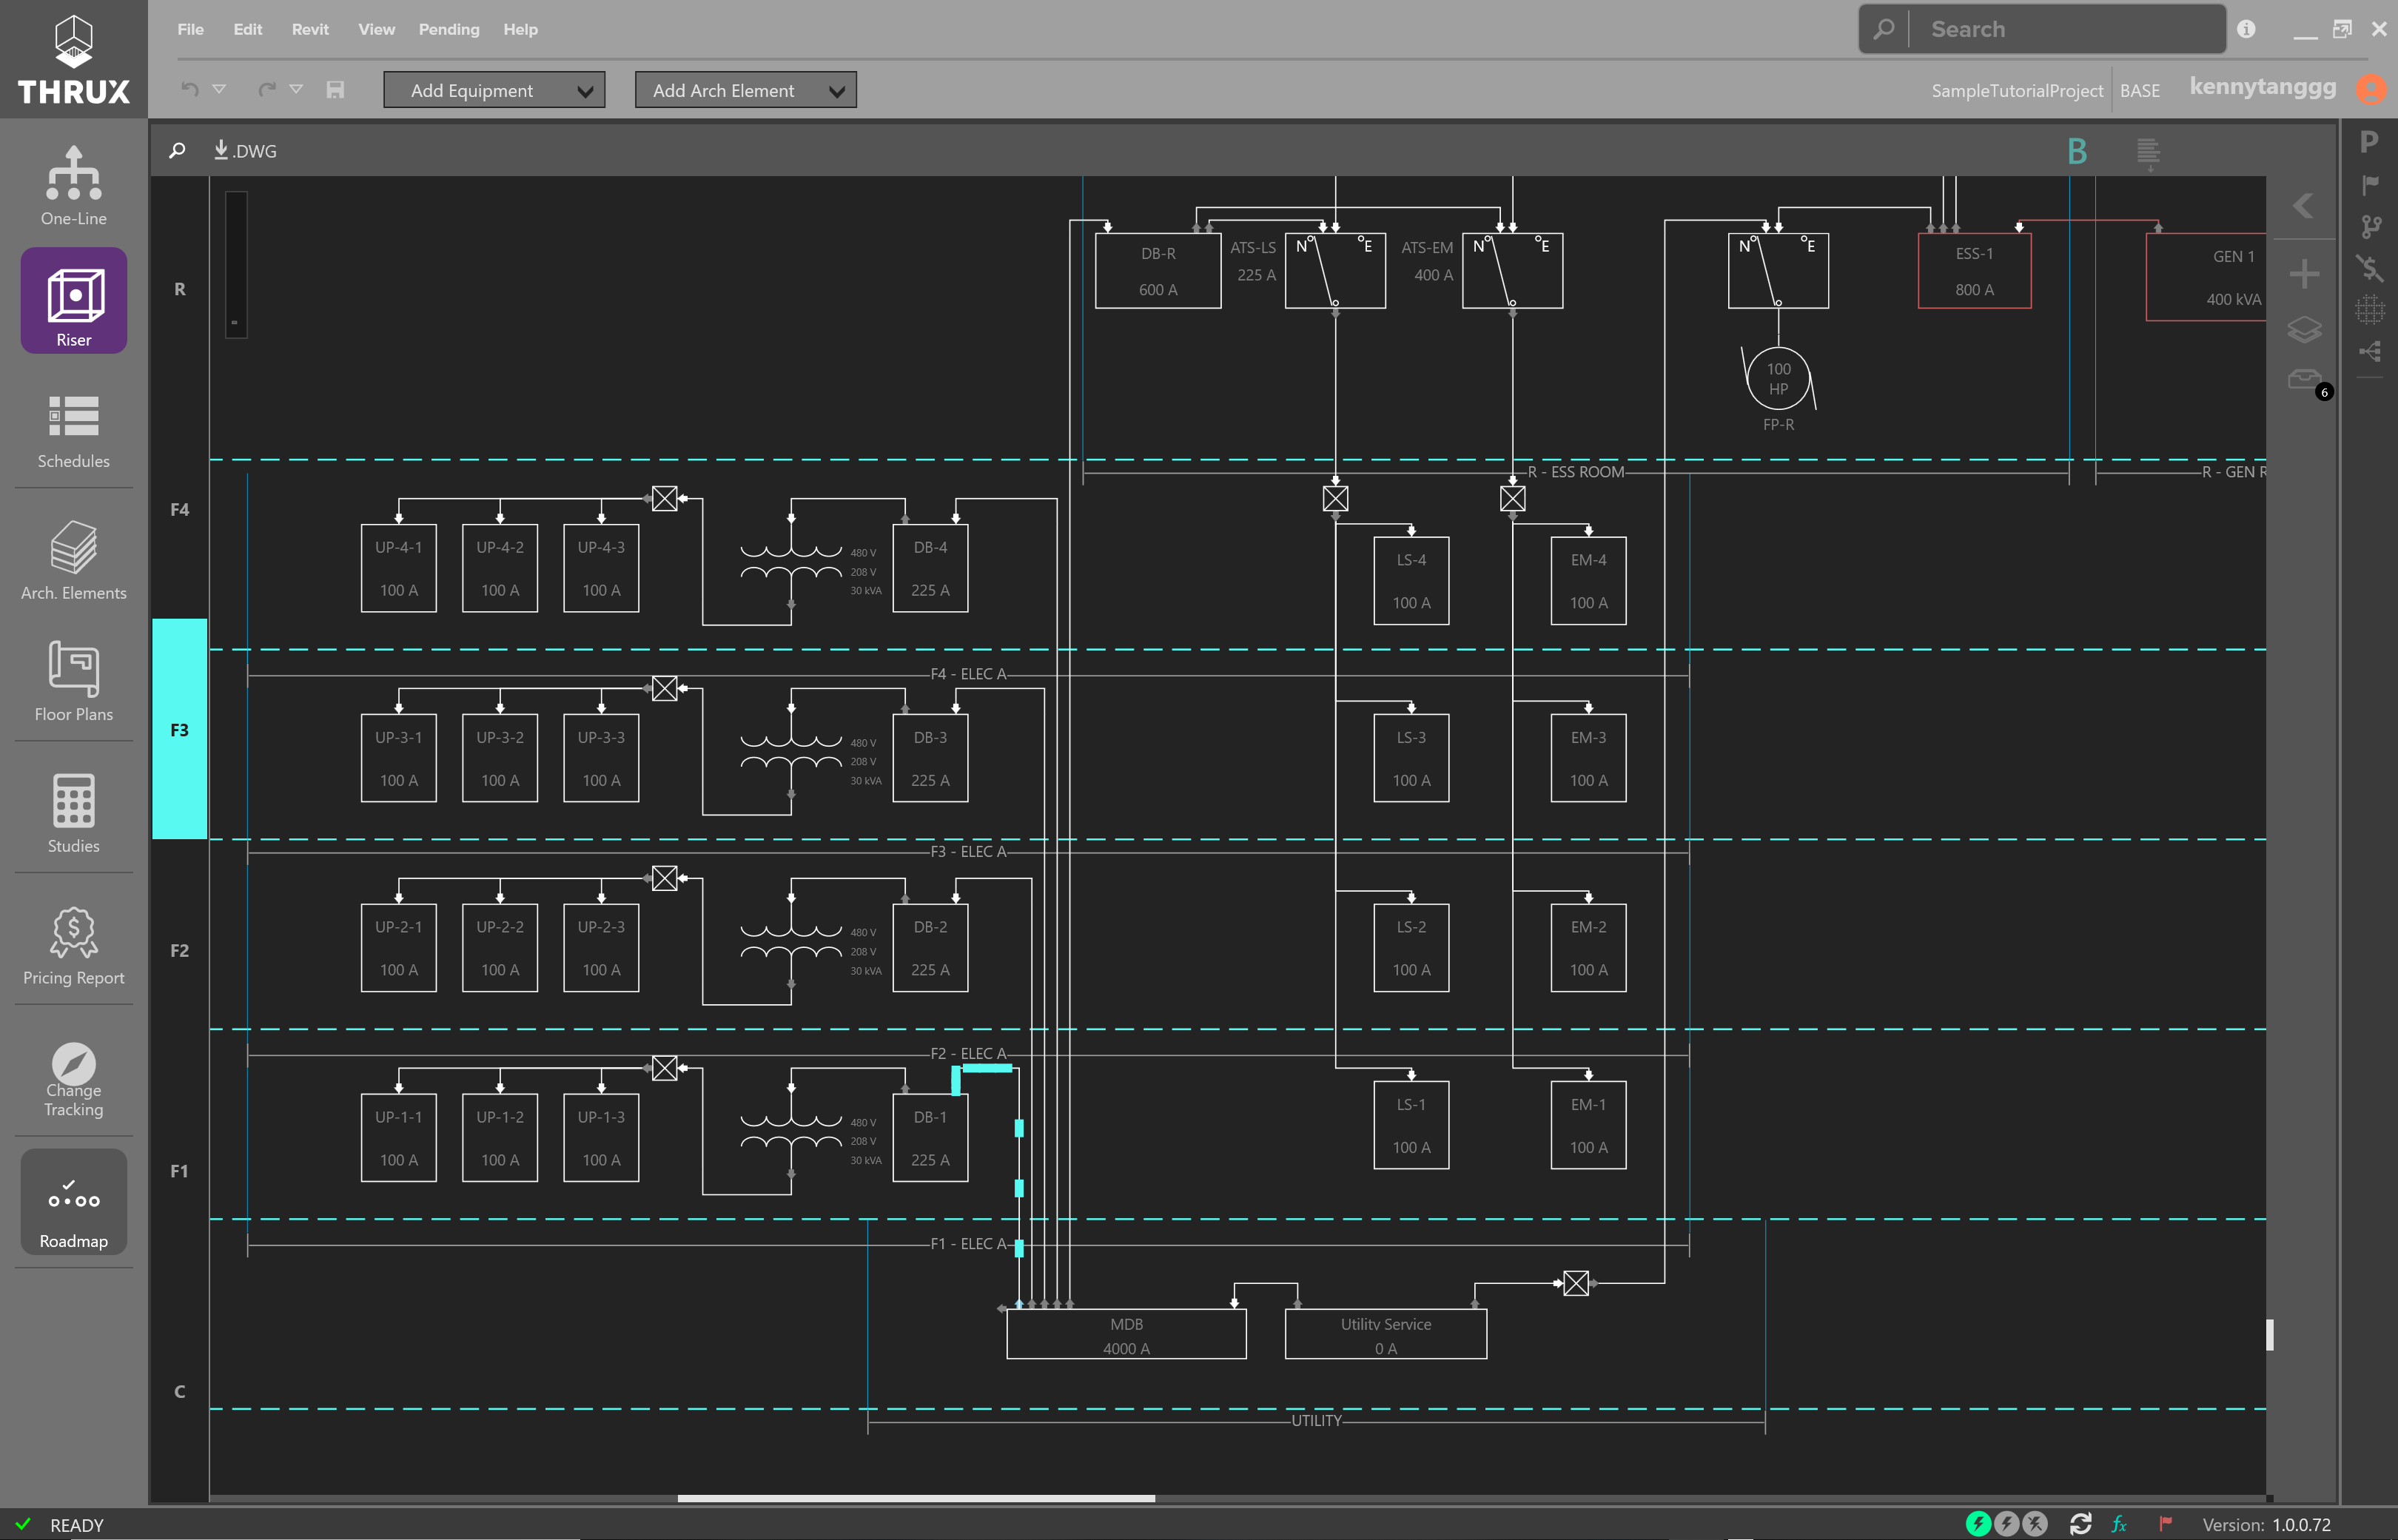This screenshot has width=2398, height=1540.
Task: Open the Pricing Report
Action: pyautogui.click(x=73, y=945)
